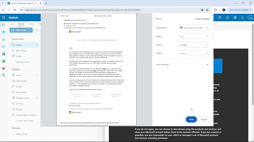Switch to the Home ribbon tab
The height and width of the screenshot is (142, 254).
tap(21, 24)
